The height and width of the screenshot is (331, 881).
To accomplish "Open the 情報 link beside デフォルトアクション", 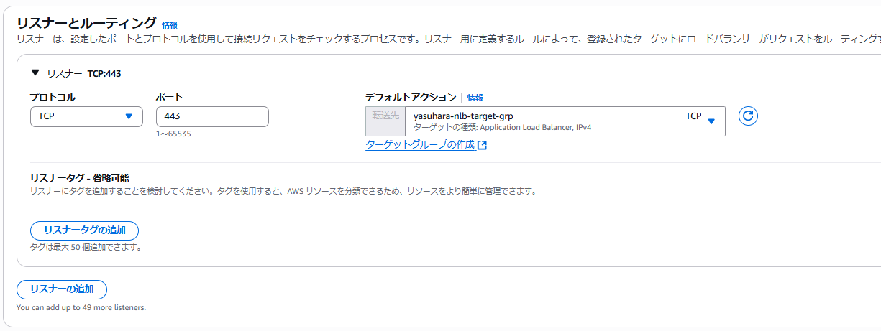I will click(x=475, y=98).
